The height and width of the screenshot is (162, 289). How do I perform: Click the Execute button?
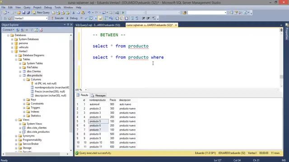pyautogui.click(x=57, y=18)
